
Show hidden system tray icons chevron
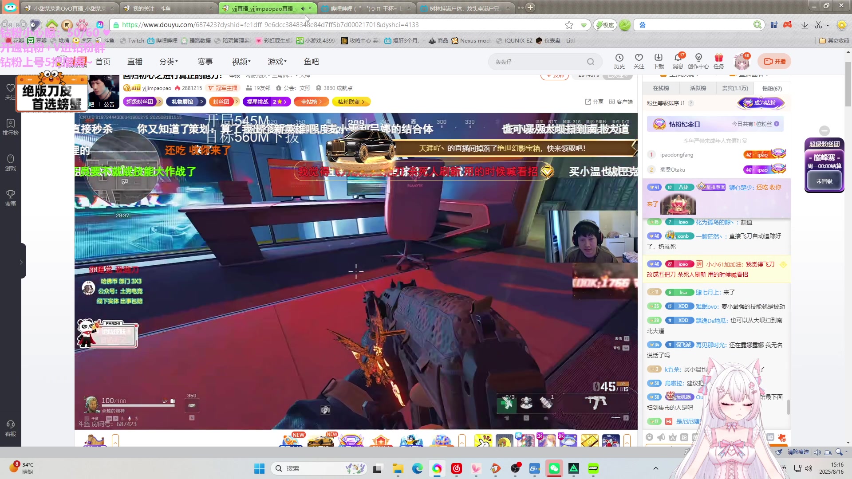pyautogui.click(x=655, y=468)
